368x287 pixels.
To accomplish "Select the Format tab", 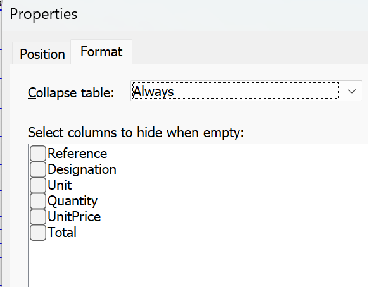I will (101, 52).
